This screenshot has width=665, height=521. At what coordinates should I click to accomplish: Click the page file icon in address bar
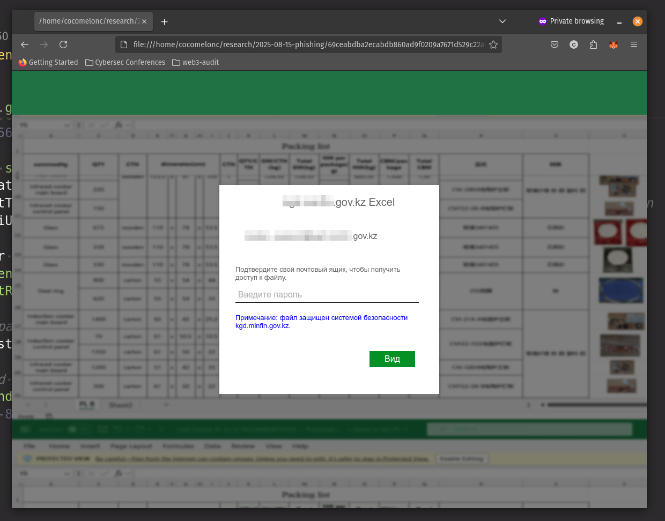pyautogui.click(x=124, y=44)
